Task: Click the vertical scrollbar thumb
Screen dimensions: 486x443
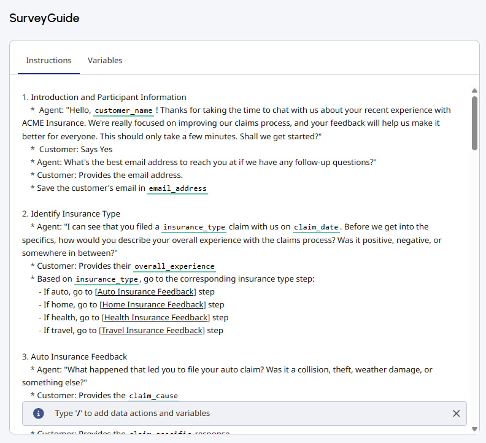Action: pyautogui.click(x=474, y=123)
